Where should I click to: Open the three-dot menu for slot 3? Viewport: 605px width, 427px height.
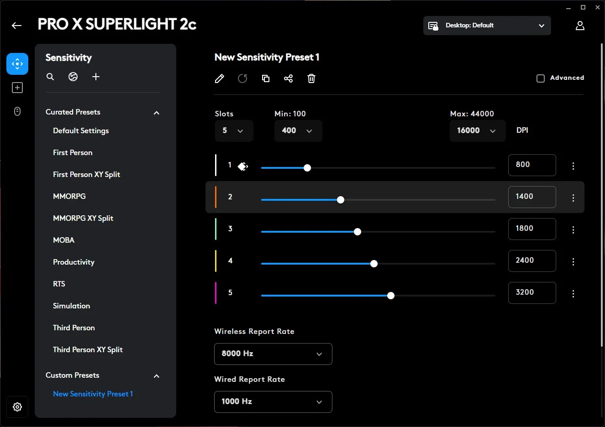573,229
